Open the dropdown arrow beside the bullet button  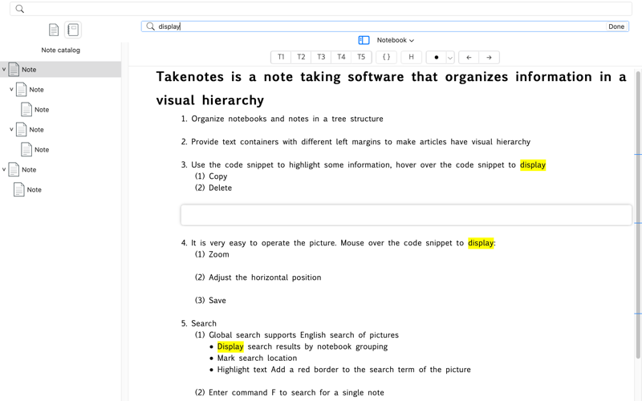coord(450,58)
